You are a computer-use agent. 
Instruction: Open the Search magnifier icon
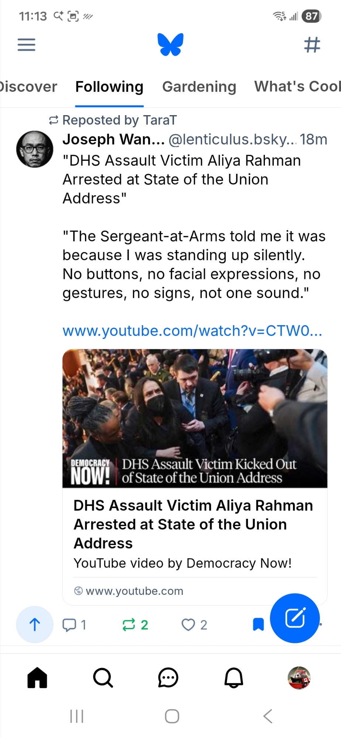(x=103, y=678)
